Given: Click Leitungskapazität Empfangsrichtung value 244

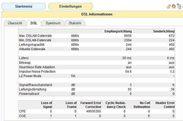Looking at the screenshot, I should click(x=129, y=45).
